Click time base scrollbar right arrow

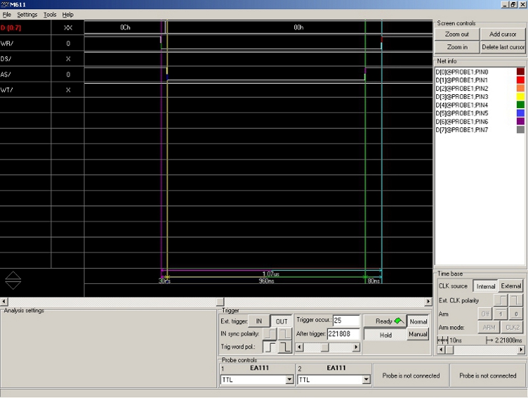click(x=521, y=350)
